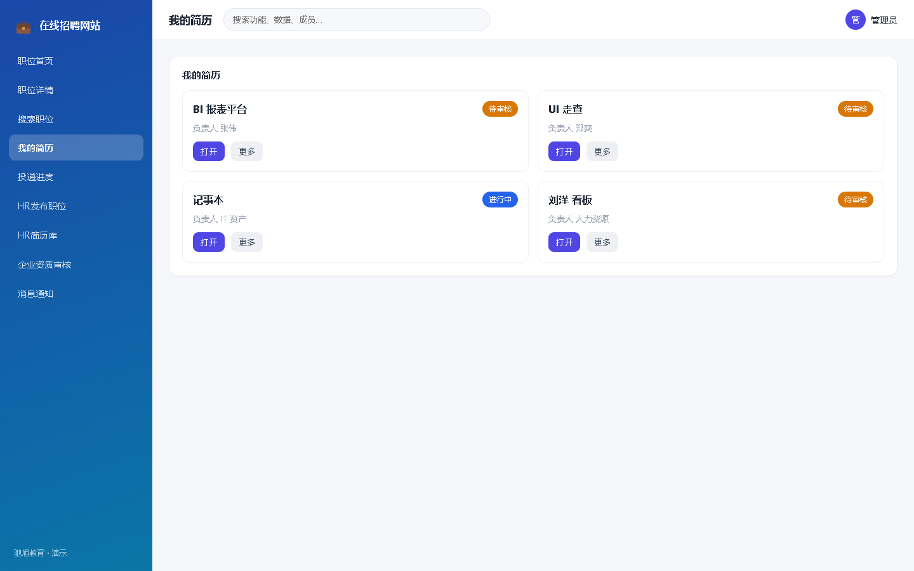Select 搜索职位 in the sidebar
Screen dimensions: 914x571
(x=76, y=119)
